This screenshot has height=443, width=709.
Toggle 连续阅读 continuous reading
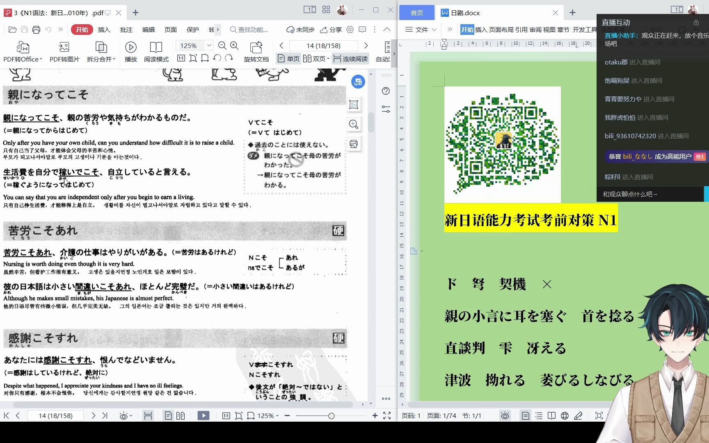(x=350, y=59)
